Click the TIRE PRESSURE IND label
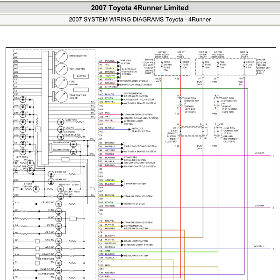This screenshot has height=280, width=280. [45, 260]
